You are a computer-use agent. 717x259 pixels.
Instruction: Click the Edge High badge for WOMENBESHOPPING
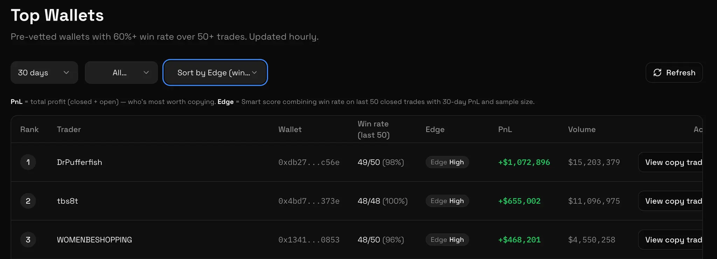(447, 239)
